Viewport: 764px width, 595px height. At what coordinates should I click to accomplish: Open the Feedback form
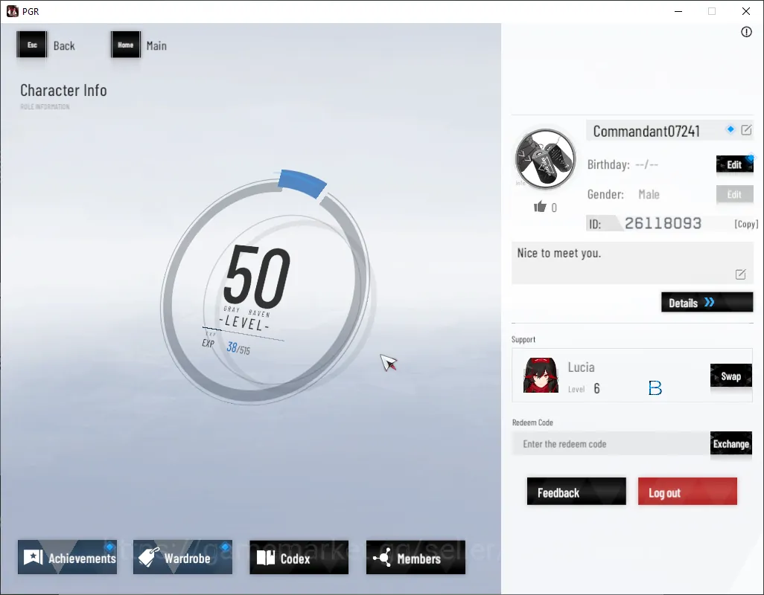576,491
